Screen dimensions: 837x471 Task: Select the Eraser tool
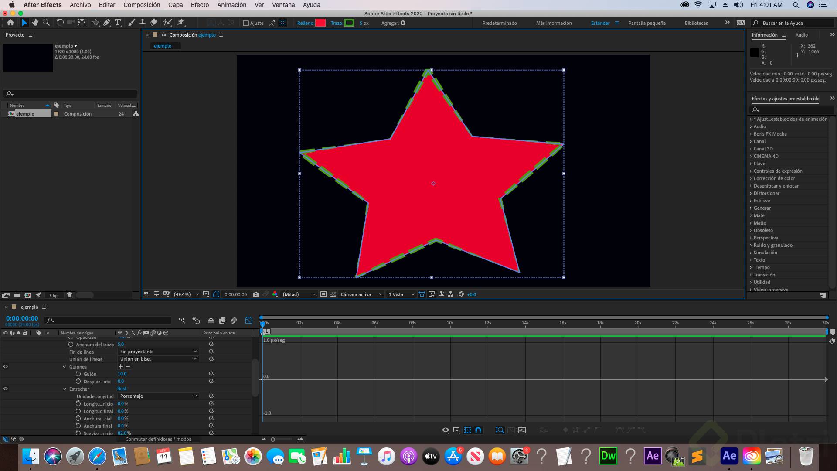[x=153, y=23]
